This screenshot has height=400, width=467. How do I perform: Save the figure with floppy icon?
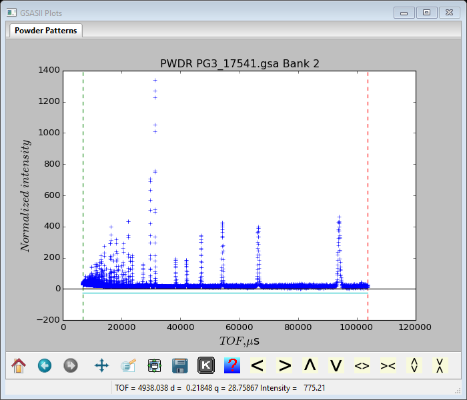pyautogui.click(x=180, y=365)
